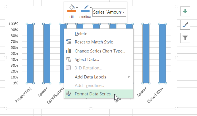Viewport: 197px width, 116px height.
Task: Select the Closed Won blue bar
Action: click(x=162, y=54)
